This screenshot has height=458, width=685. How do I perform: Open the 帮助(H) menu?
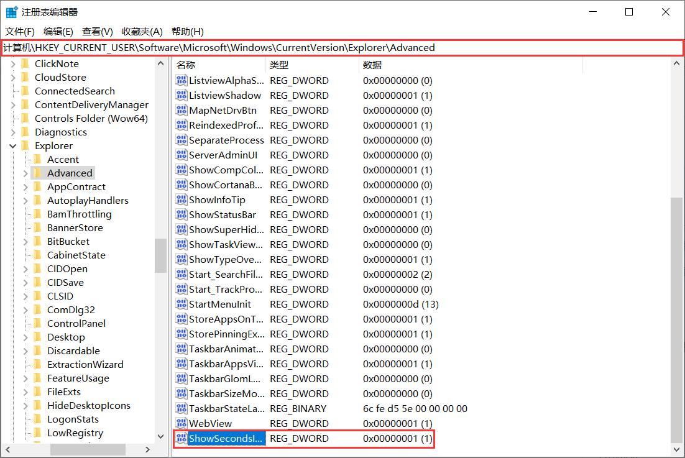[188, 32]
